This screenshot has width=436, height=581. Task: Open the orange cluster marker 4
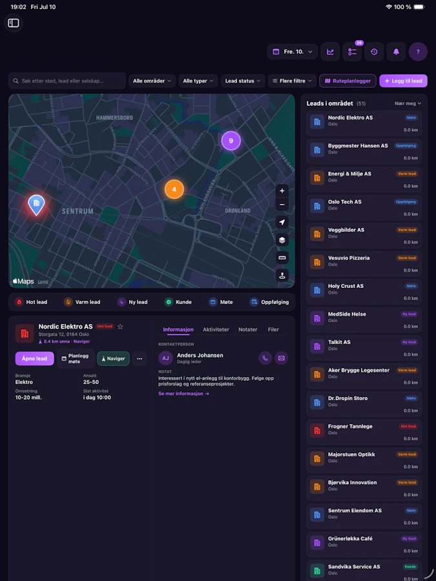[174, 189]
